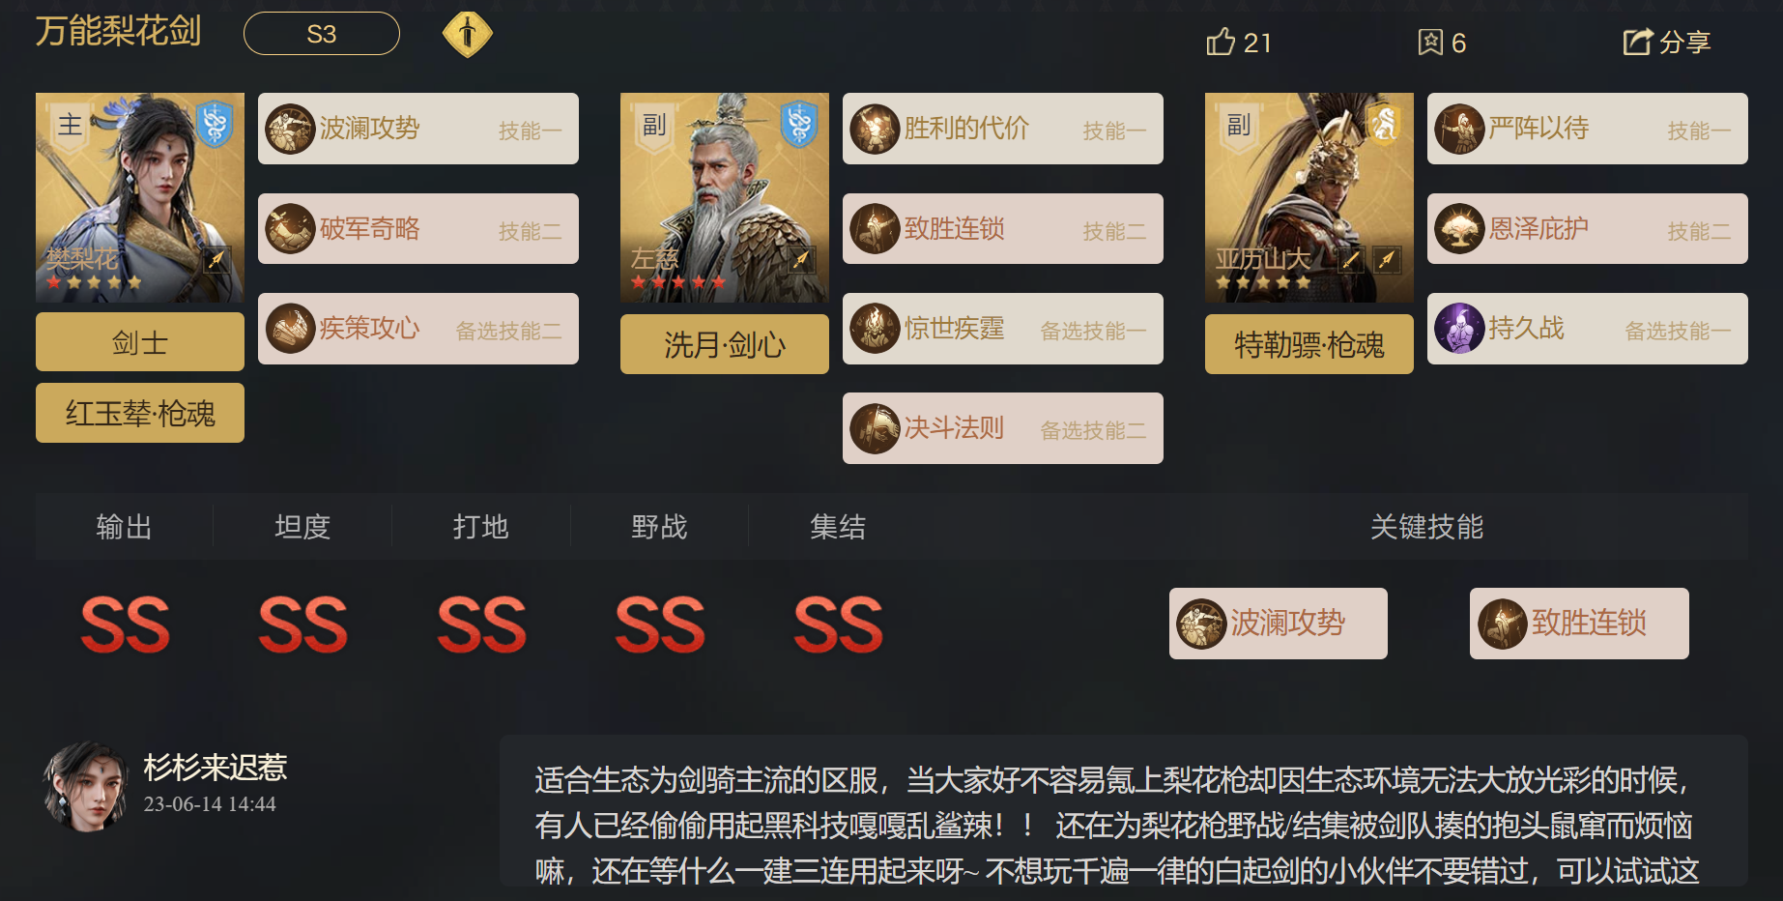Viewport: 1783px width, 901px height.
Task: Click the 剑士 class button
Action: pyautogui.click(x=140, y=342)
